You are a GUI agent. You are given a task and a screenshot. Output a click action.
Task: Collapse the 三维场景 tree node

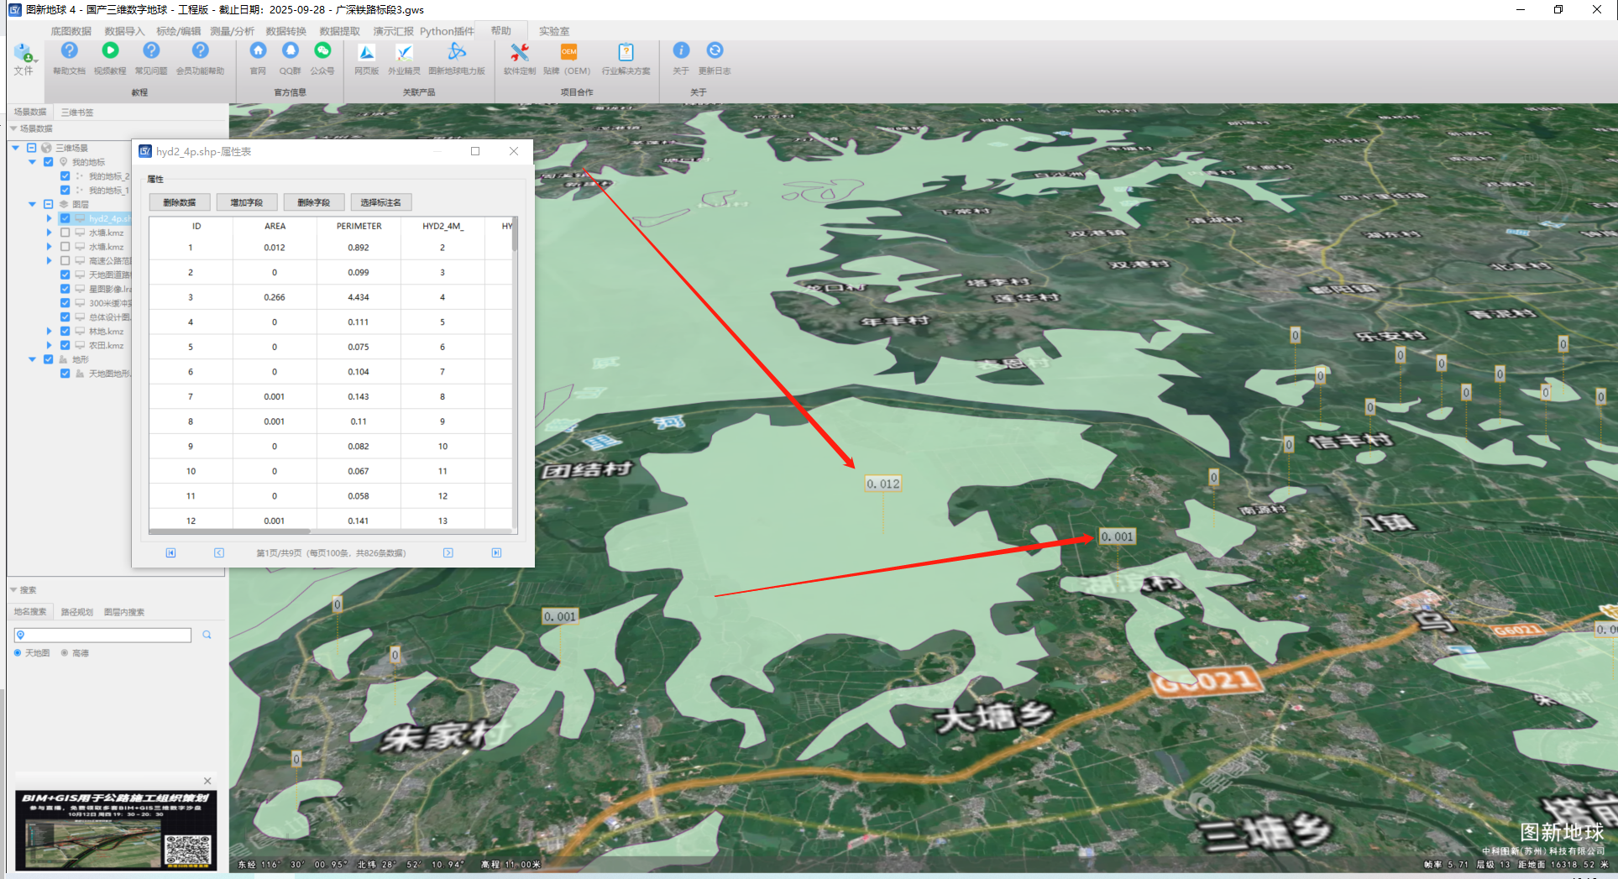point(16,148)
